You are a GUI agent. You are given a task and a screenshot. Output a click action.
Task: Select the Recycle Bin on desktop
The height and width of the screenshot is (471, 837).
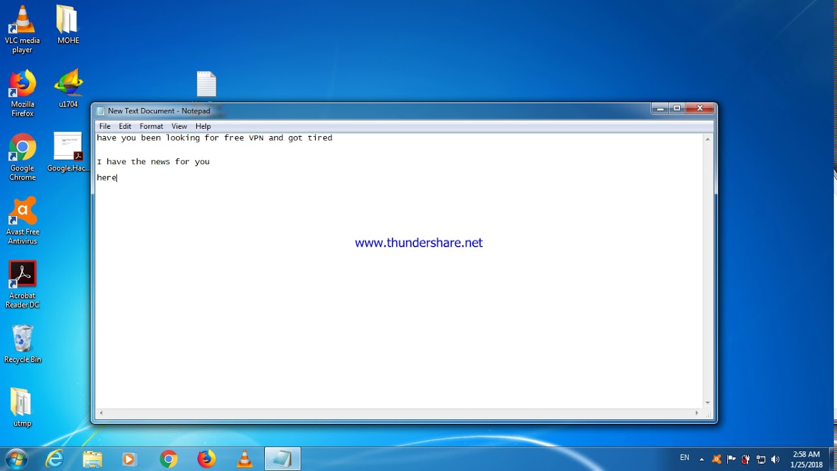click(x=22, y=344)
